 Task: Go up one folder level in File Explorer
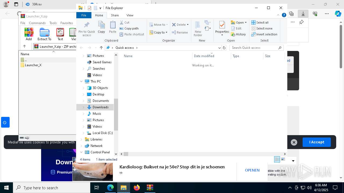click(x=101, y=48)
